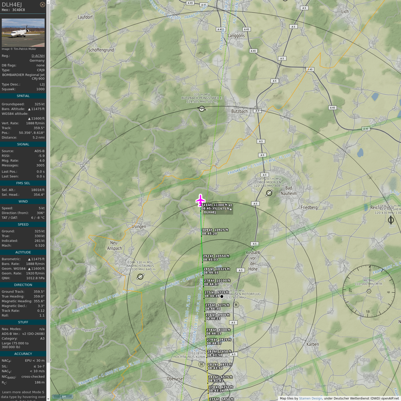Open the Stamen Design attribution link
This screenshot has height=401, width=401.
pos(310,398)
